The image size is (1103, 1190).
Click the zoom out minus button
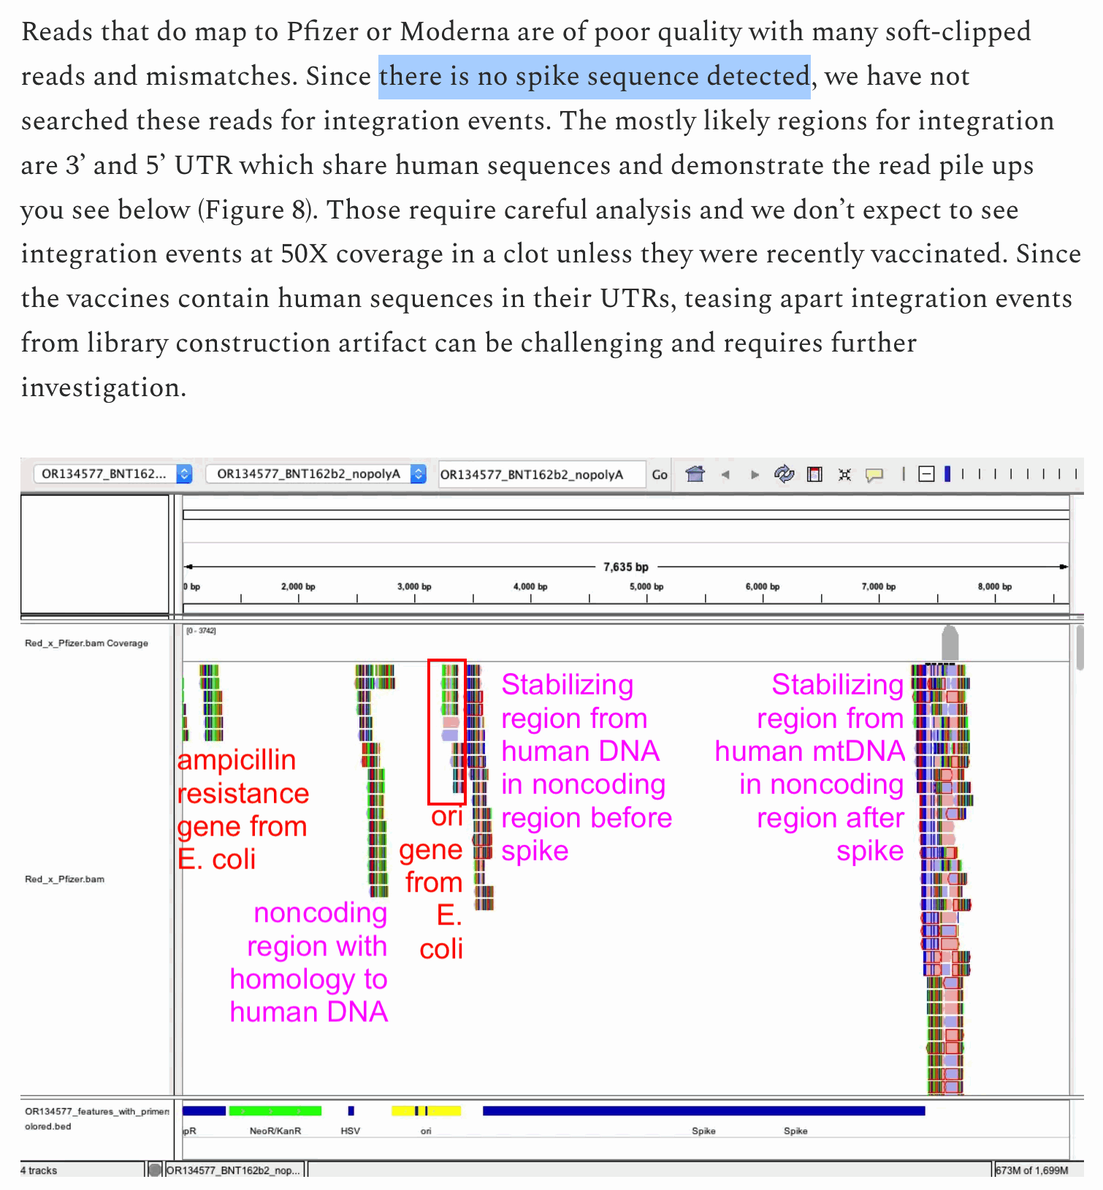[x=925, y=474]
